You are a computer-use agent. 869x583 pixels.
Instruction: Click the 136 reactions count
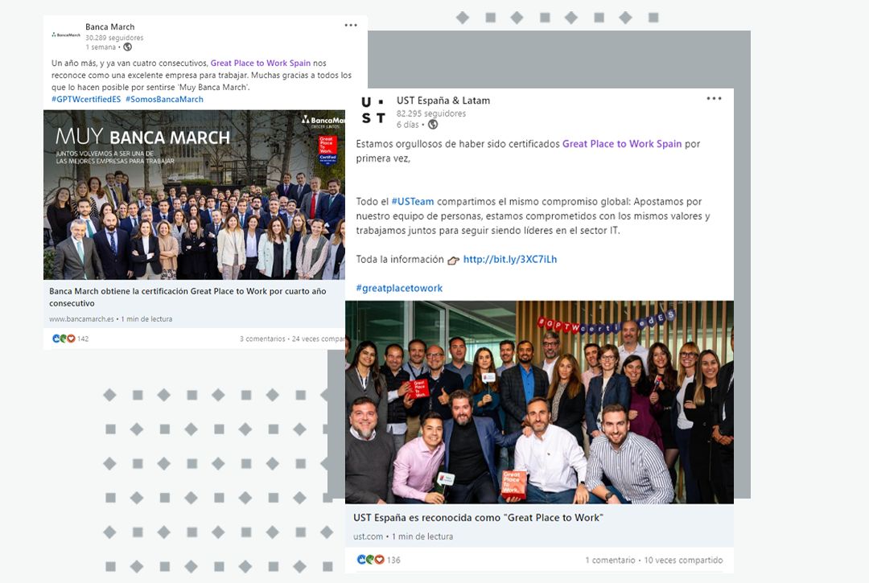tap(393, 560)
